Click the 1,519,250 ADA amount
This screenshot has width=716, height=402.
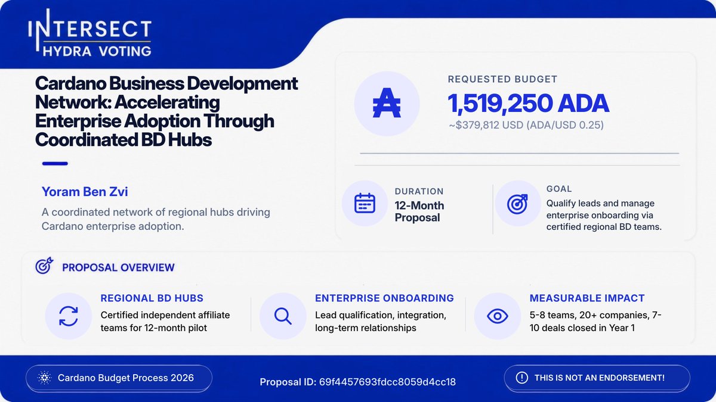pyautogui.click(x=528, y=103)
